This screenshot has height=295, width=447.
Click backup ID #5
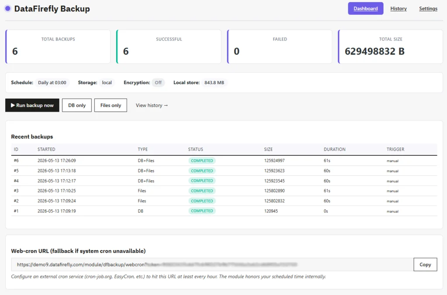pyautogui.click(x=16, y=171)
